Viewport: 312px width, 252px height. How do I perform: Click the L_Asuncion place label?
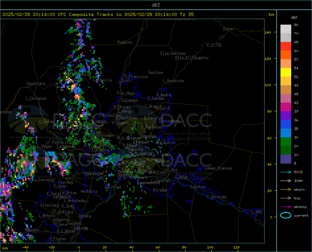click(x=173, y=81)
